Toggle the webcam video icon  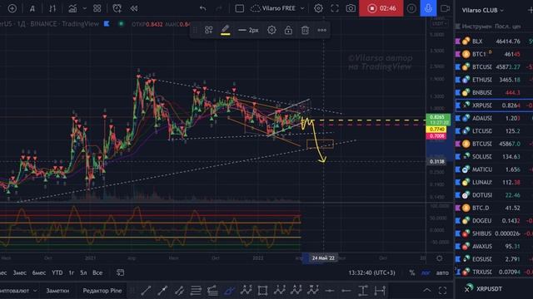(x=445, y=8)
